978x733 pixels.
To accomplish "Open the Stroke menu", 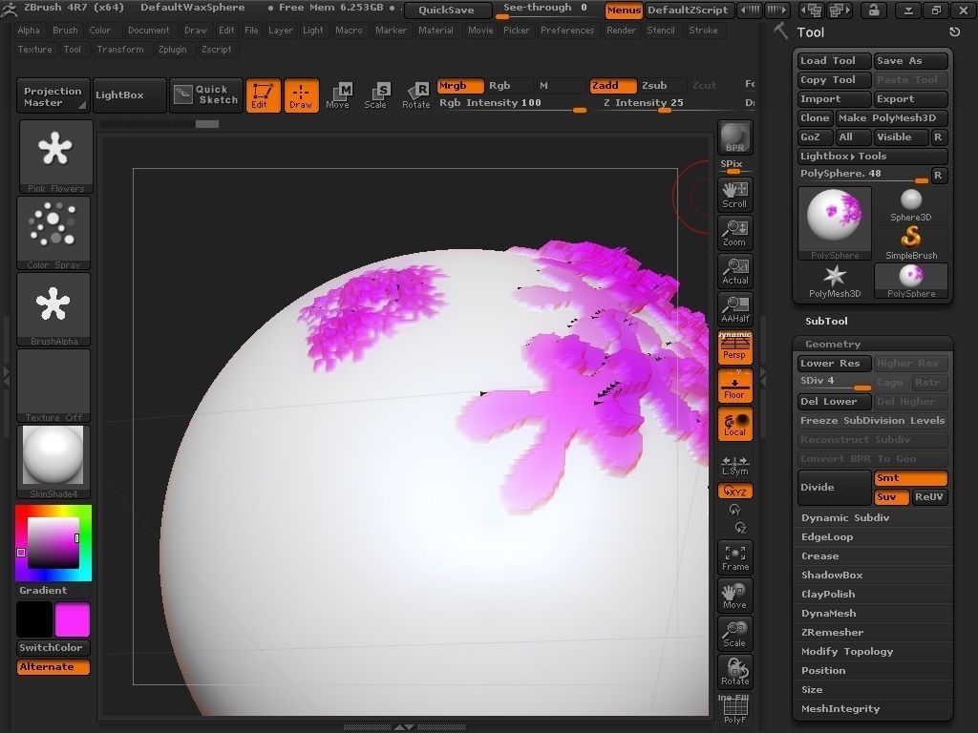I will coord(703,30).
